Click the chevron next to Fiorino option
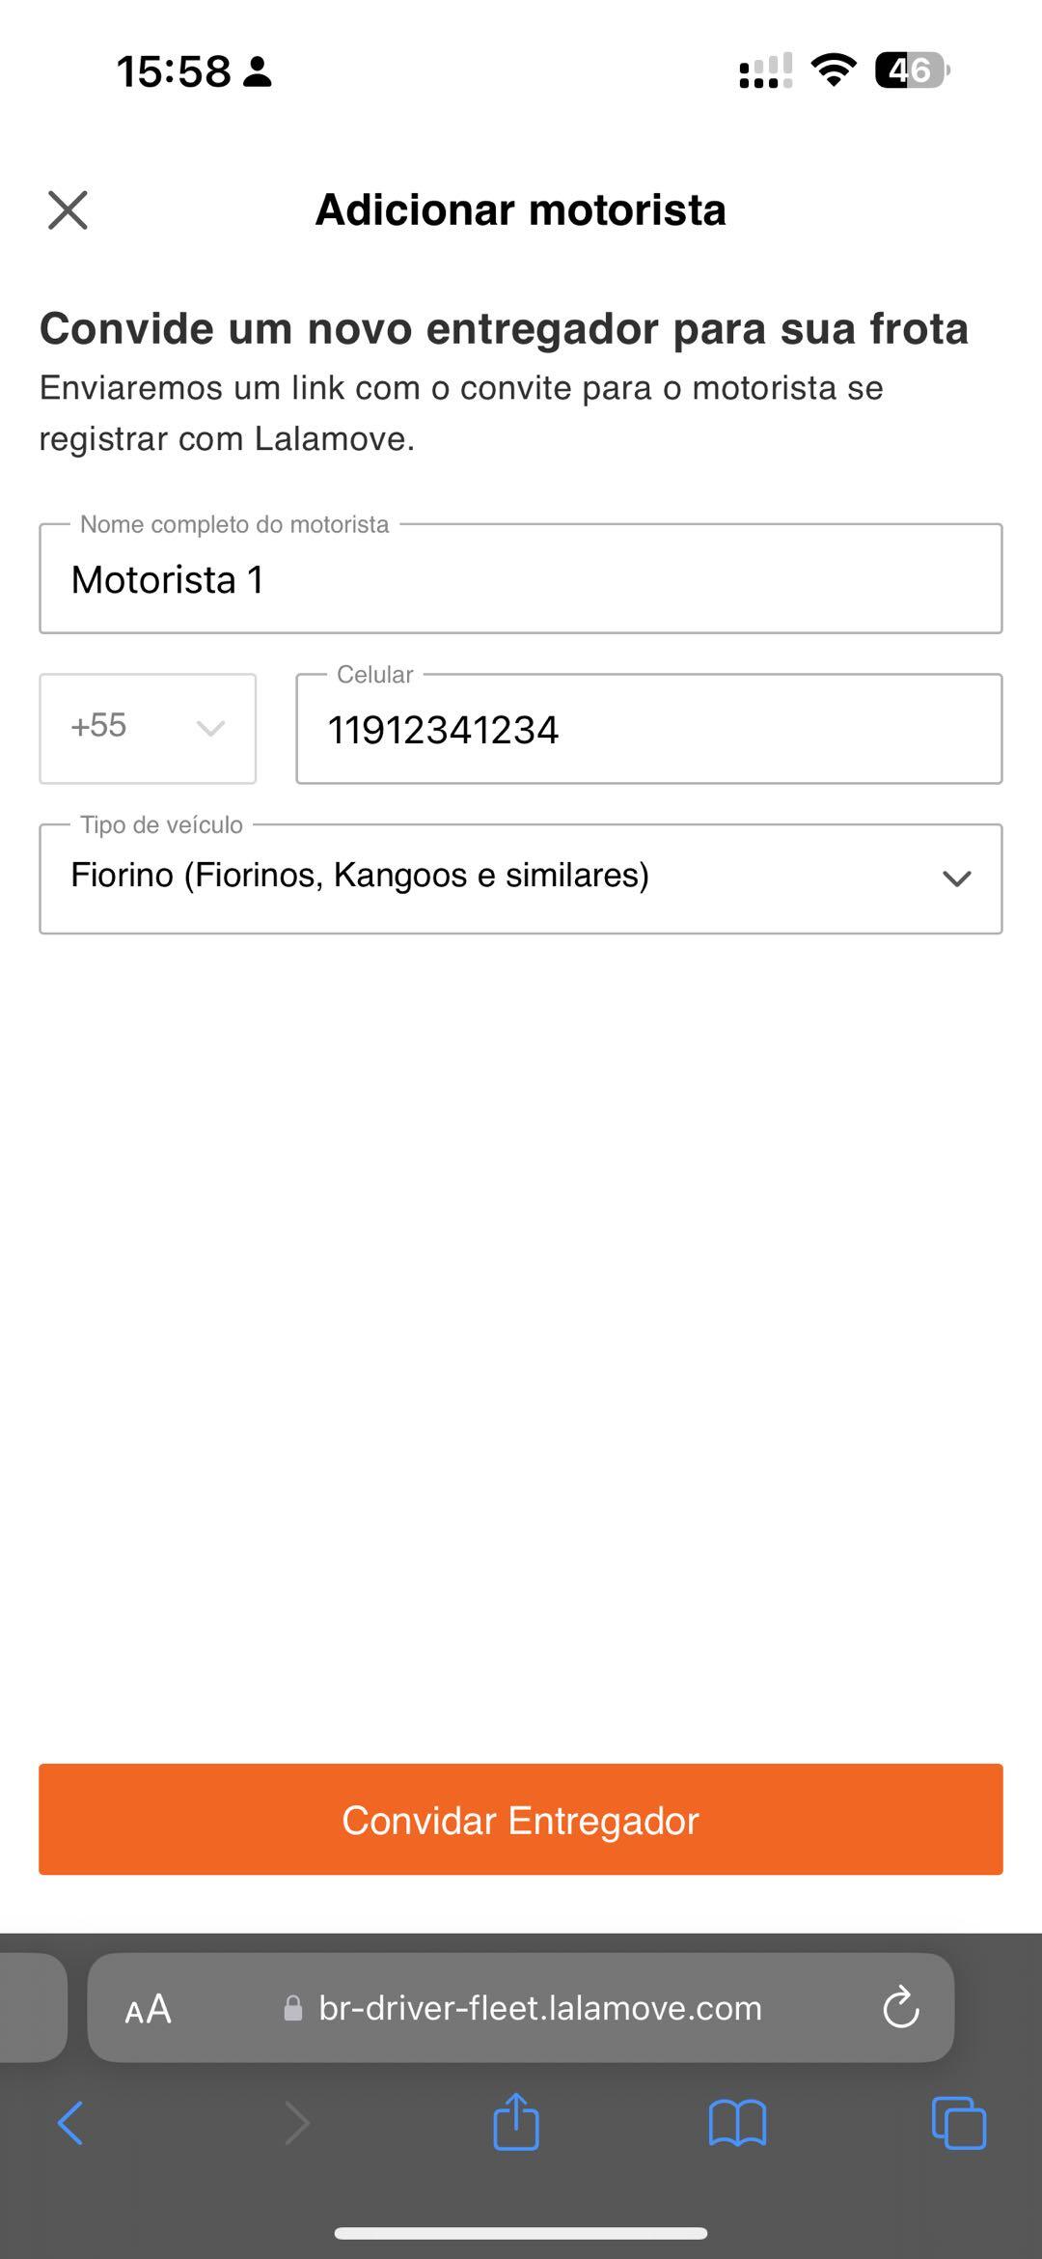The height and width of the screenshot is (2259, 1042). click(x=956, y=878)
